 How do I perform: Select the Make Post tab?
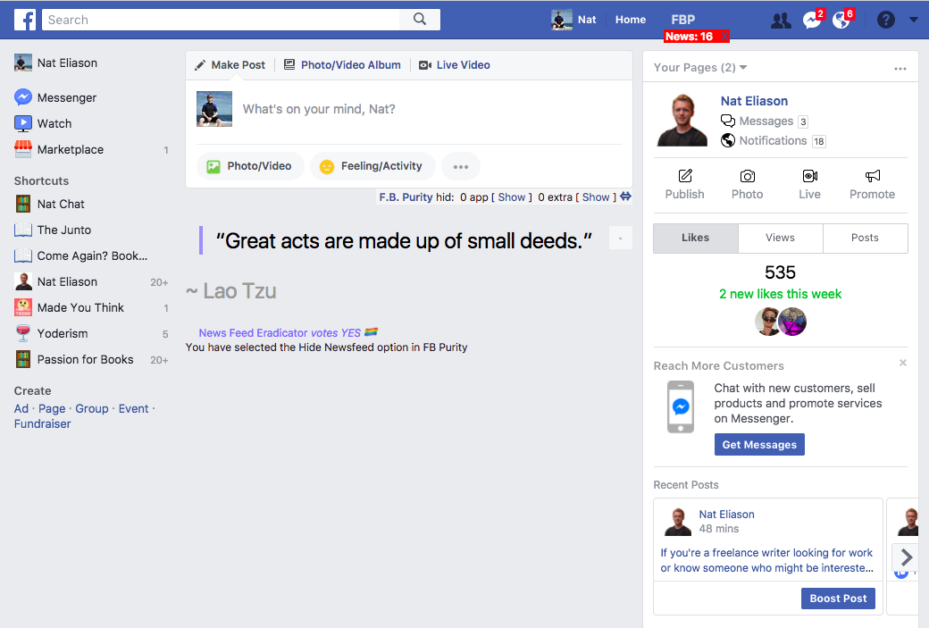(x=230, y=64)
